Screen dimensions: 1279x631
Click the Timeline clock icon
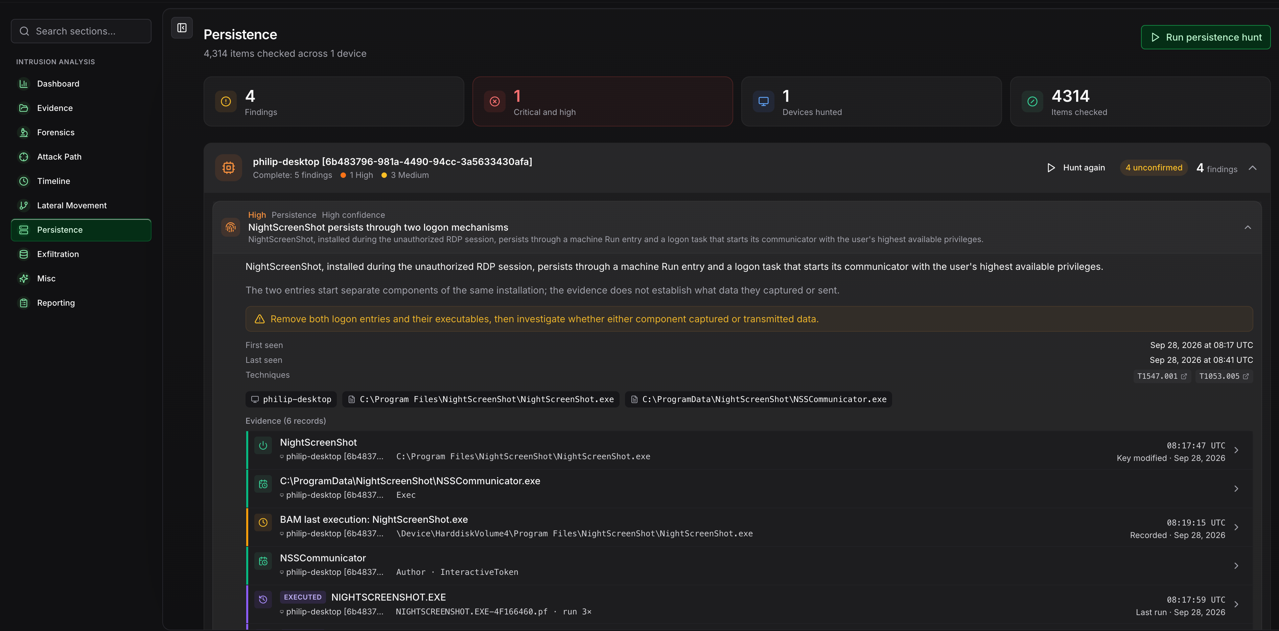pos(23,181)
